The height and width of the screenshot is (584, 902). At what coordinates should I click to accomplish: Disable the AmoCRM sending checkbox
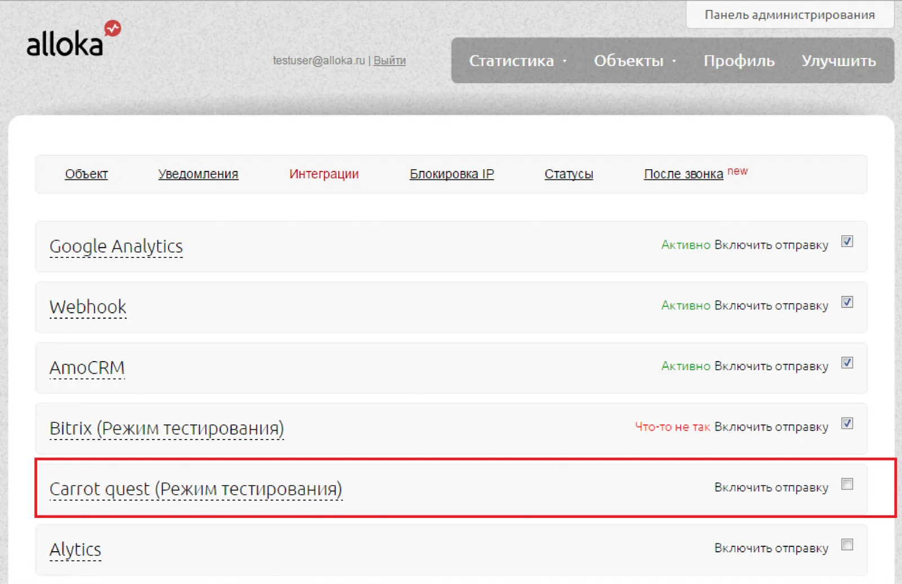(847, 363)
